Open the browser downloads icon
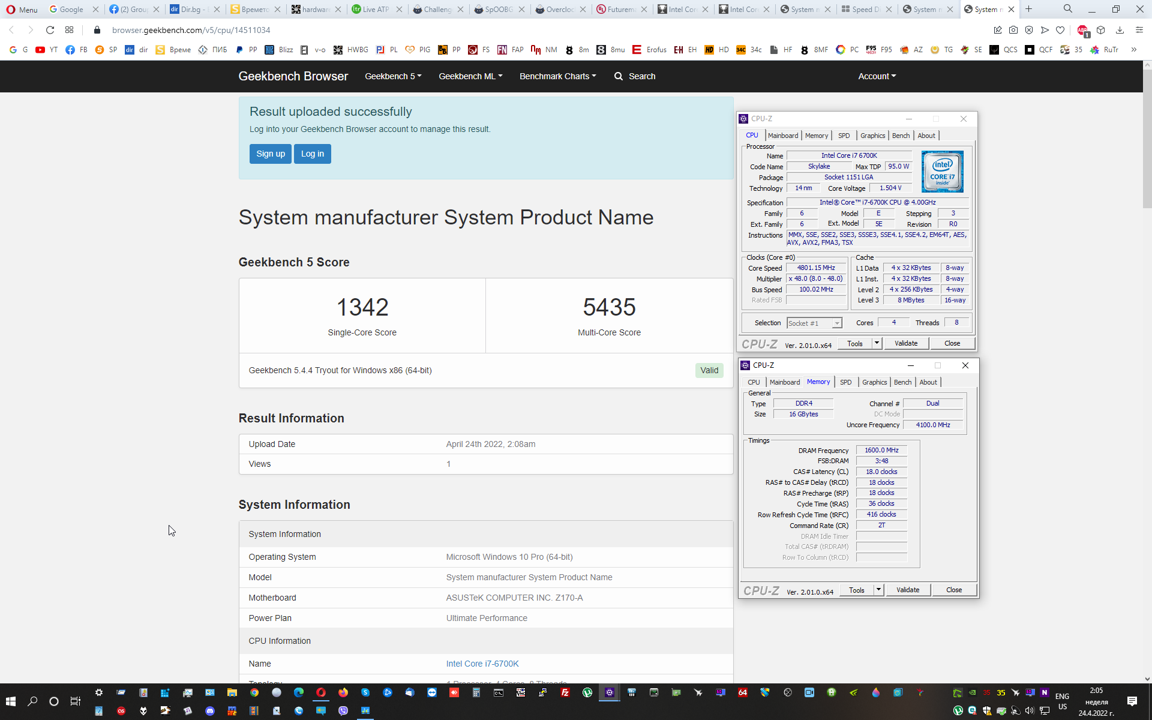Screen dimensions: 1152x720 1120,30
